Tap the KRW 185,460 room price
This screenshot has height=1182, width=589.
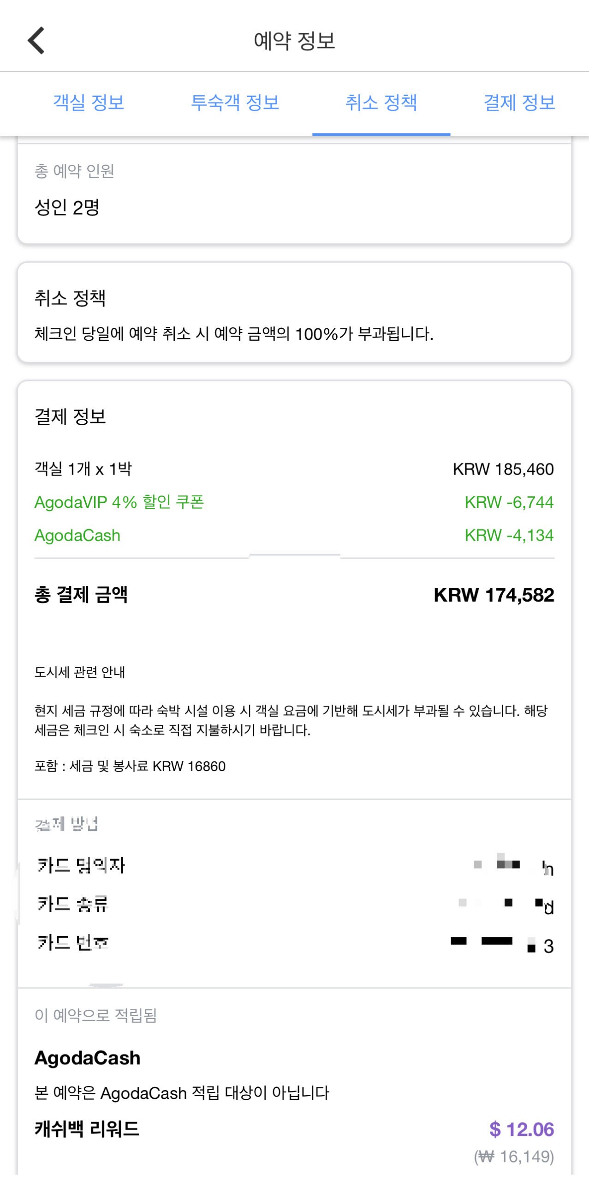[503, 469]
